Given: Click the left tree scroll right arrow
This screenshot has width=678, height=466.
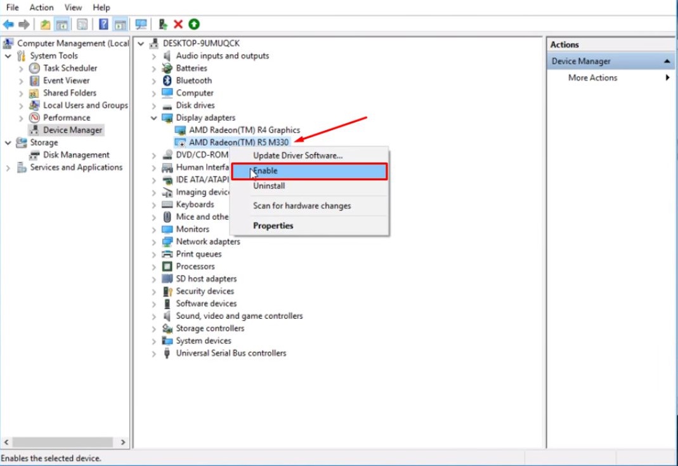Looking at the screenshot, I should coord(123,443).
